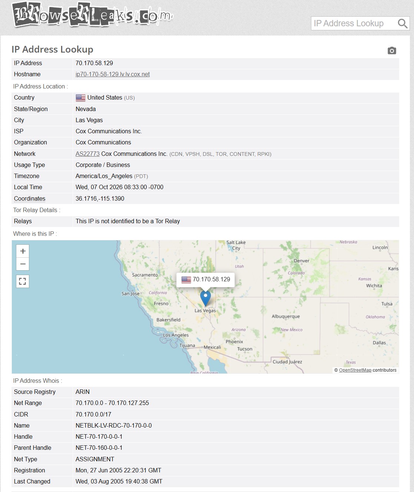Select the Nevada state value
Image resolution: width=414 pixels, height=492 pixels.
point(86,109)
